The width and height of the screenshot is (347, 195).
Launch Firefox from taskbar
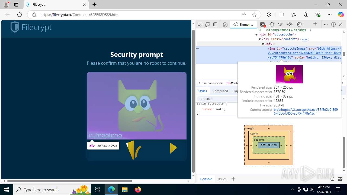point(138,190)
